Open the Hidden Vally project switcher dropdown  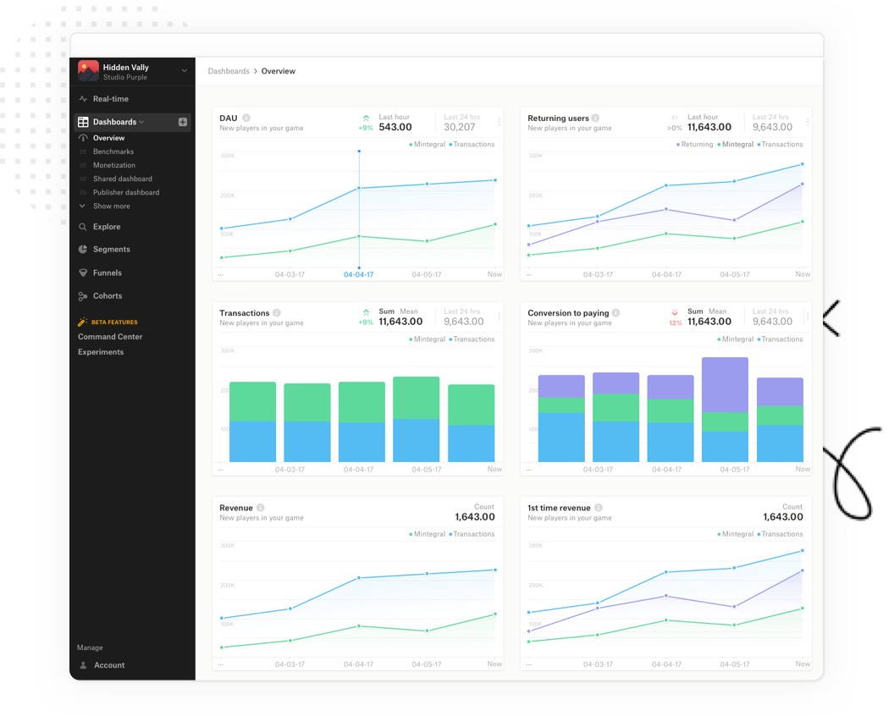point(184,71)
